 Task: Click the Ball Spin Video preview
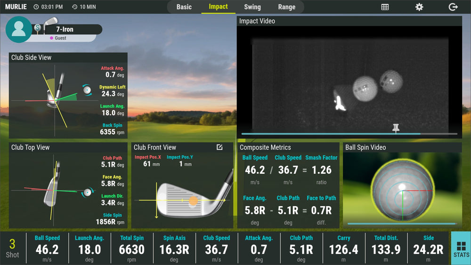tap(402, 187)
